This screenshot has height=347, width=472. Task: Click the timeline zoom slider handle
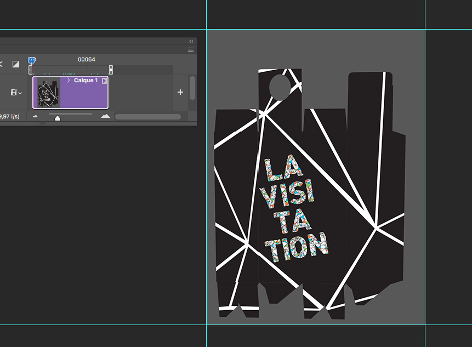coord(58,117)
